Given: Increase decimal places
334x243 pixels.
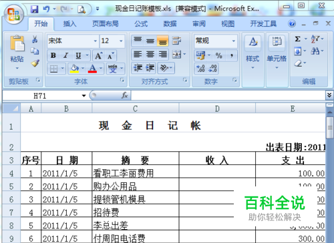Looking at the screenshot, I should click(200, 69).
